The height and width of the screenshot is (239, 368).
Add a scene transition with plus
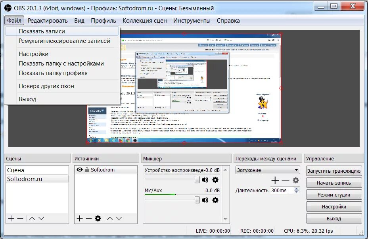(275, 180)
